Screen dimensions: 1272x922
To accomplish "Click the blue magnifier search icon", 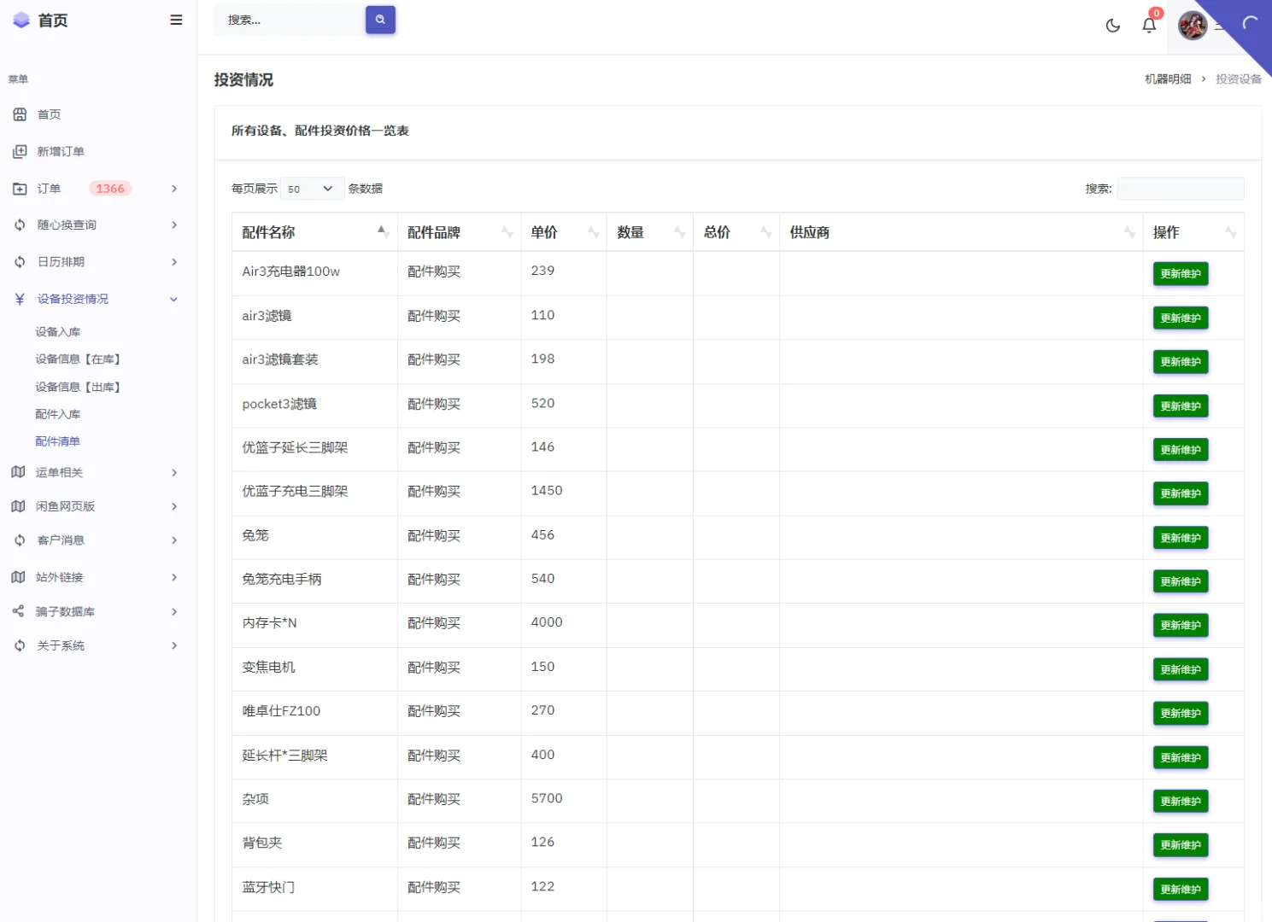I will click(380, 19).
